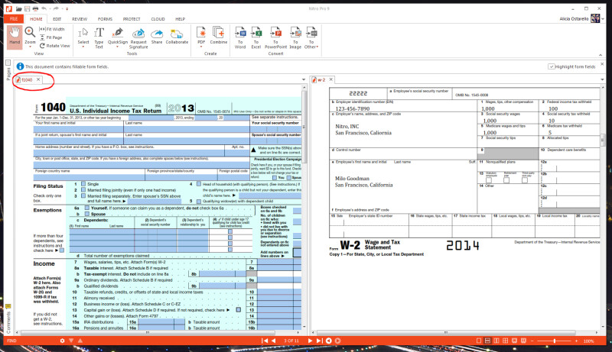Viewport: 612px width, 352px height.
Task: Create a PDF with the PDF icon
Action: coord(201,36)
